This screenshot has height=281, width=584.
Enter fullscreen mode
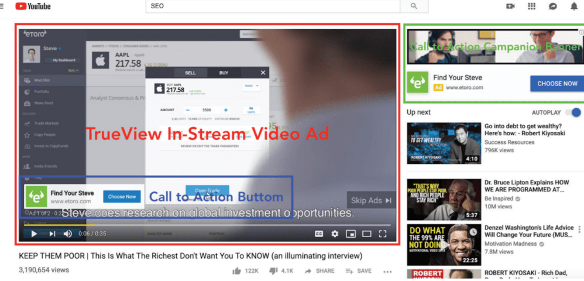[383, 234]
